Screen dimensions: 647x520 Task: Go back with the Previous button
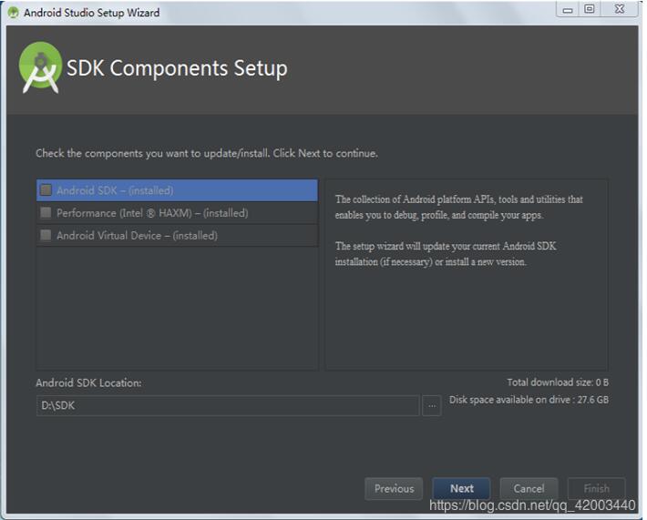coord(394,489)
